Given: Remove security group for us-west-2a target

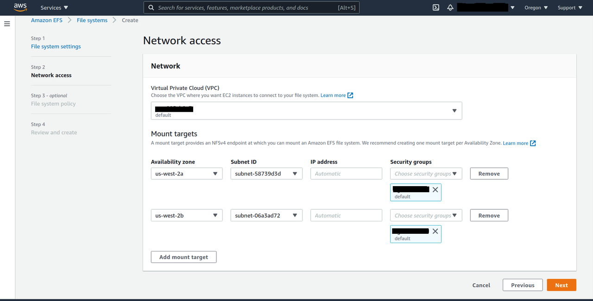Looking at the screenshot, I should (x=435, y=189).
